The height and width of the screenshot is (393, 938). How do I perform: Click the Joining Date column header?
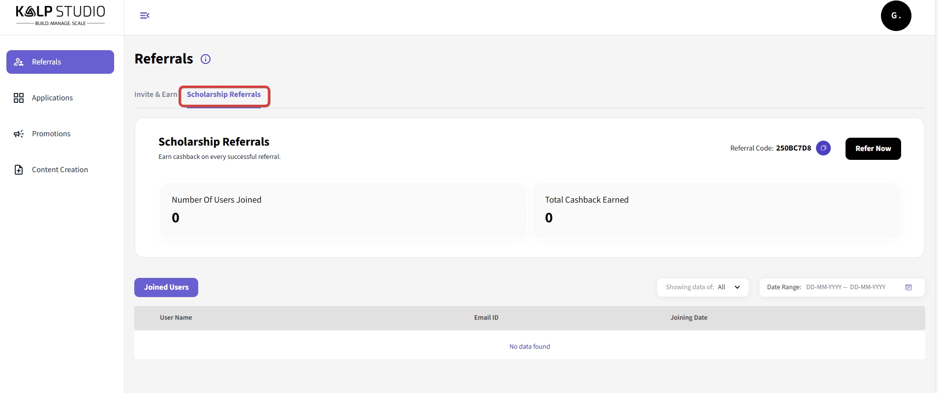(x=689, y=318)
